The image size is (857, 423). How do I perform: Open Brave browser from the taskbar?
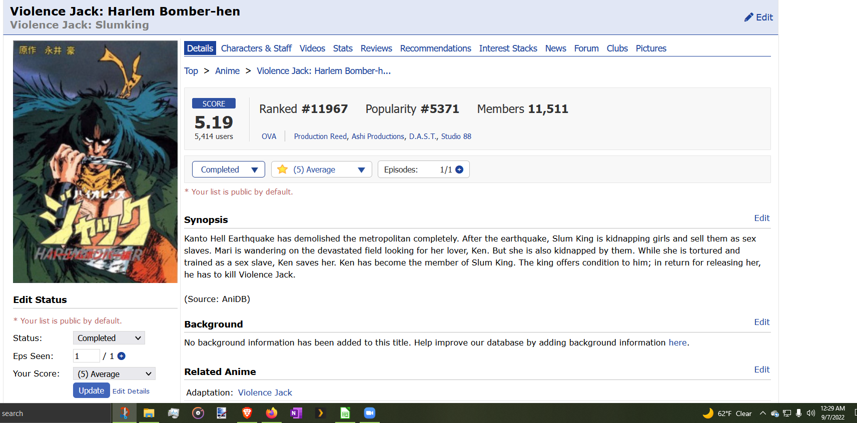[247, 413]
